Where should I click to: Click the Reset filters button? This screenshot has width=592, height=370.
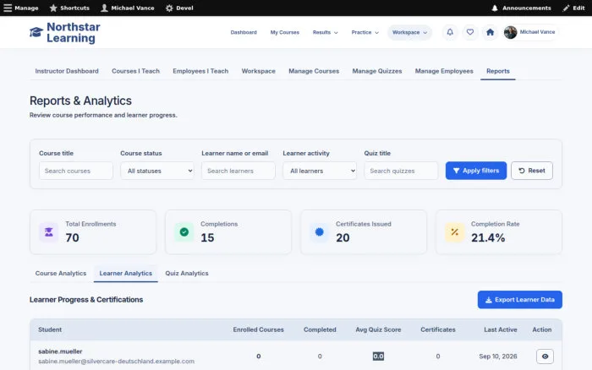click(532, 171)
